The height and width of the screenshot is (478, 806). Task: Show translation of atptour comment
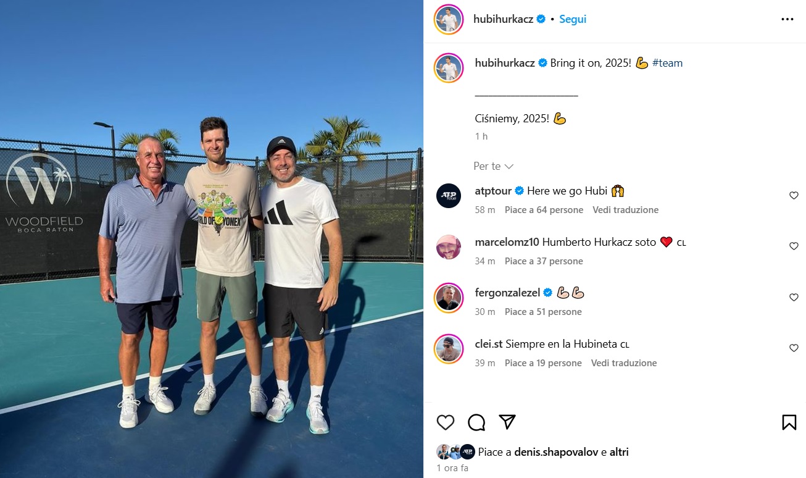pyautogui.click(x=625, y=210)
